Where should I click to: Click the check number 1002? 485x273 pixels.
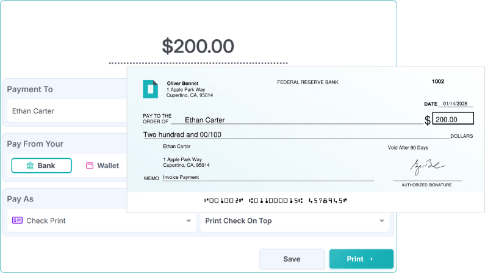click(x=437, y=82)
